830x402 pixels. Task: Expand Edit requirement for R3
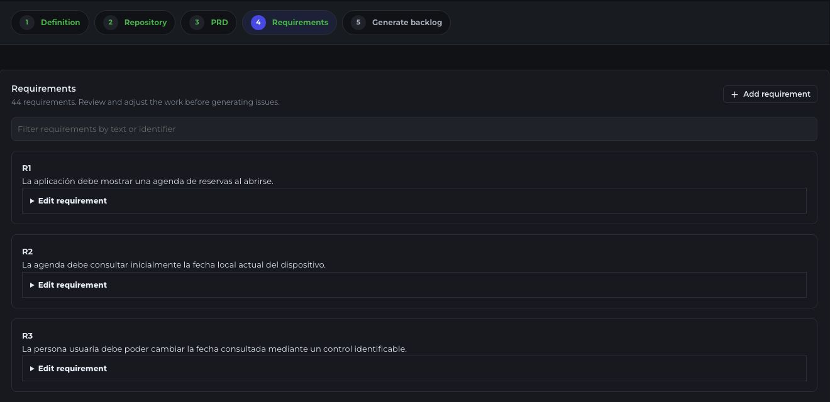click(414, 369)
